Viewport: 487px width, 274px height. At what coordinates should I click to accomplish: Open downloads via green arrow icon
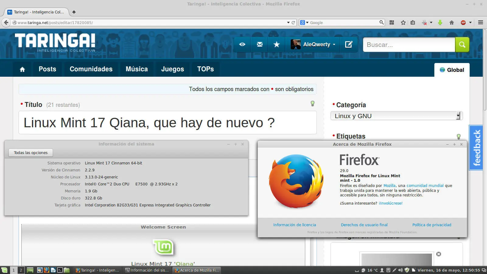coord(440,23)
